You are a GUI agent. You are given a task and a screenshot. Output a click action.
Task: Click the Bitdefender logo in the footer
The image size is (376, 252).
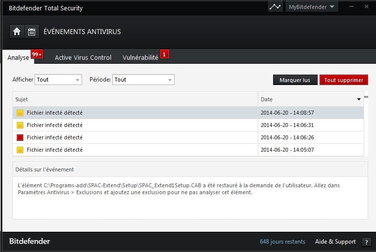(30, 241)
